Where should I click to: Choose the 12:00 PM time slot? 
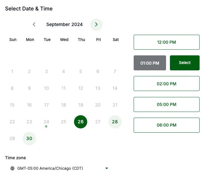pos(166,42)
